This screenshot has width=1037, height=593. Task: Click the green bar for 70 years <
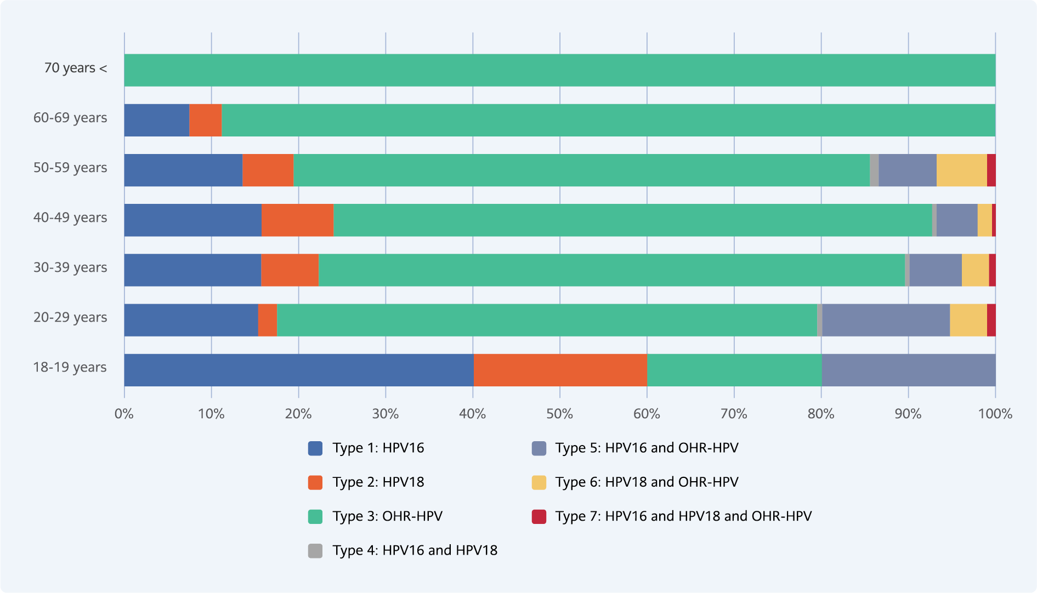click(x=559, y=70)
